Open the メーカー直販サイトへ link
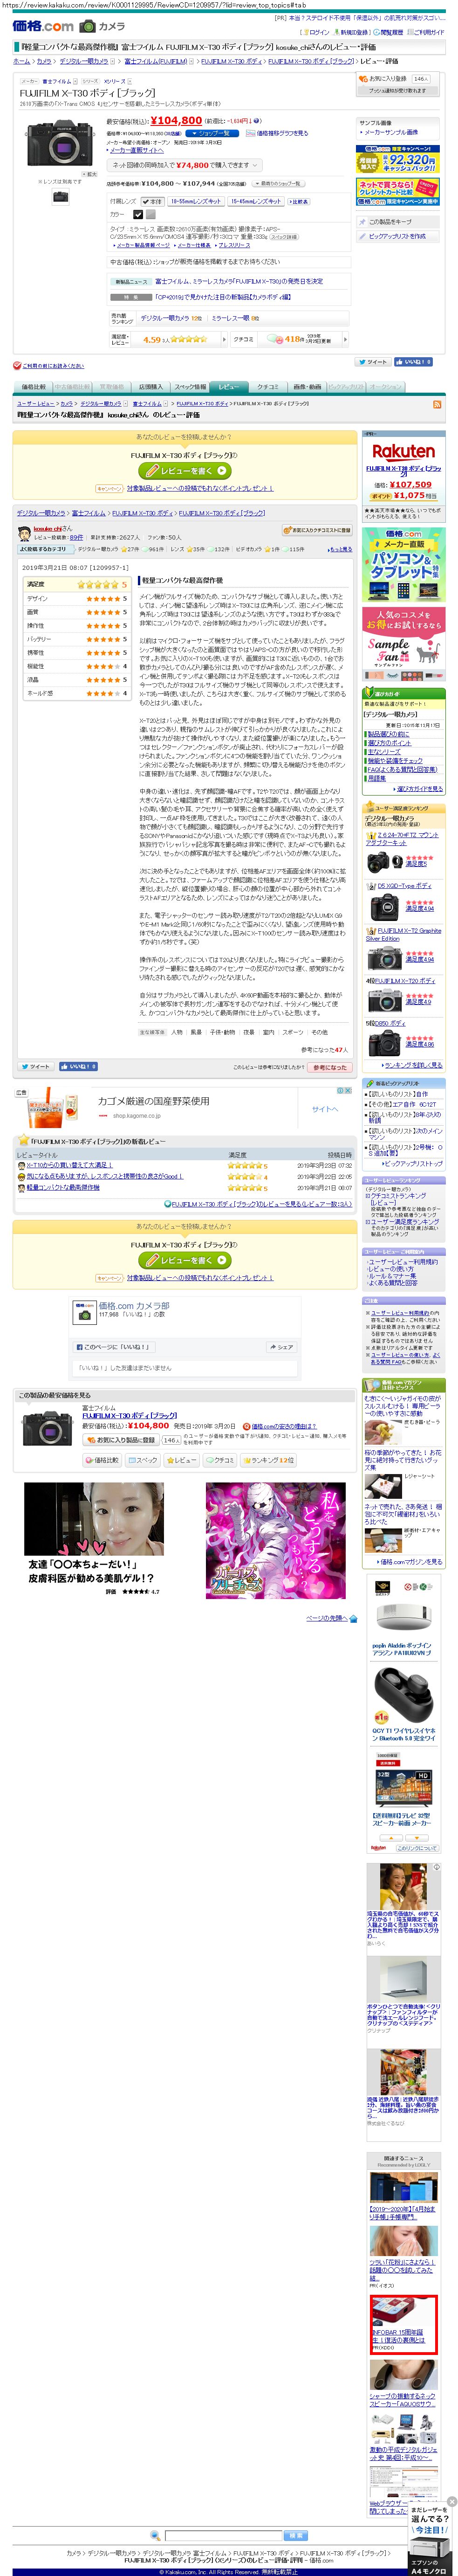458x2576 pixels. 136,149
